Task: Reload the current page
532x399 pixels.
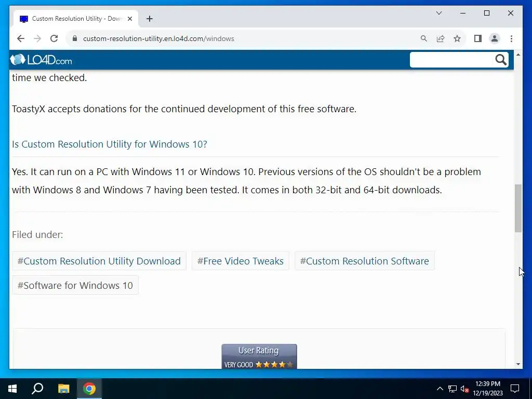Action: [54, 38]
